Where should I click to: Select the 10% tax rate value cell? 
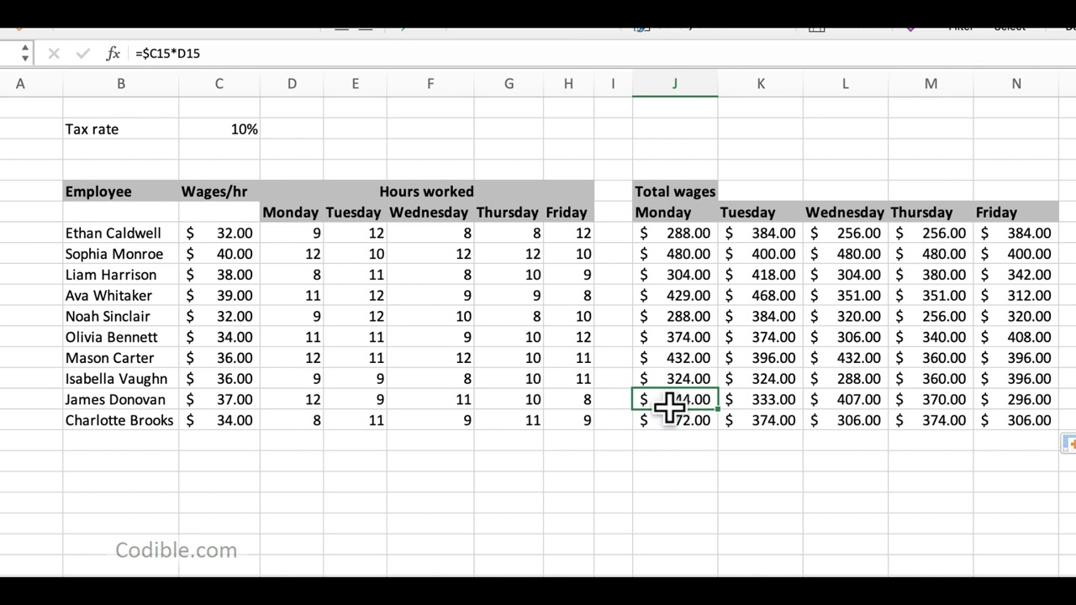[219, 129]
